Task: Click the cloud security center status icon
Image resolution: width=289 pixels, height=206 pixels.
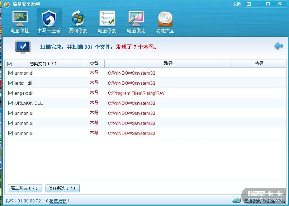Action: coord(237,200)
